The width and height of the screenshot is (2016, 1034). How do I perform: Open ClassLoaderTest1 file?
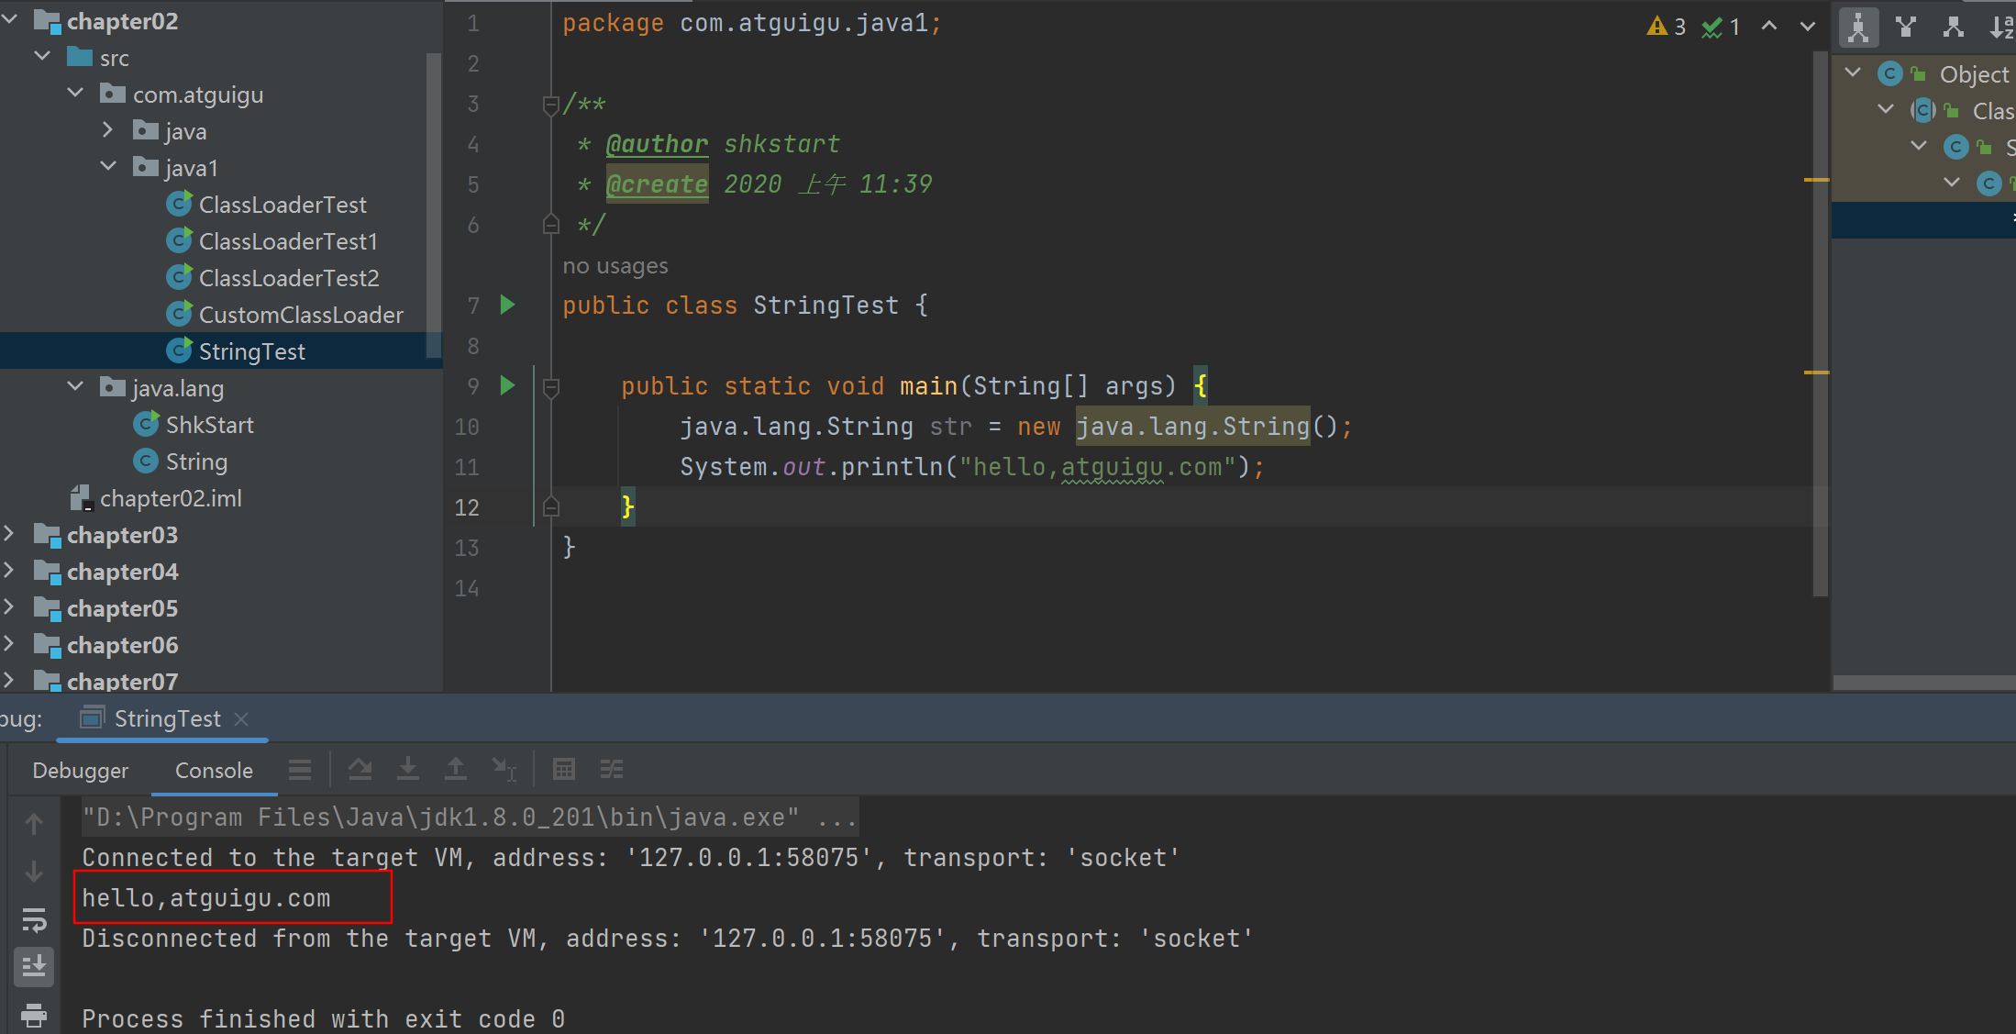[x=288, y=241]
